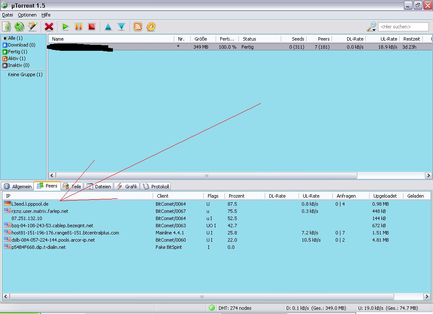This screenshot has height=314, width=433.
Task: Switch to the Teile tab
Action: [x=72, y=187]
